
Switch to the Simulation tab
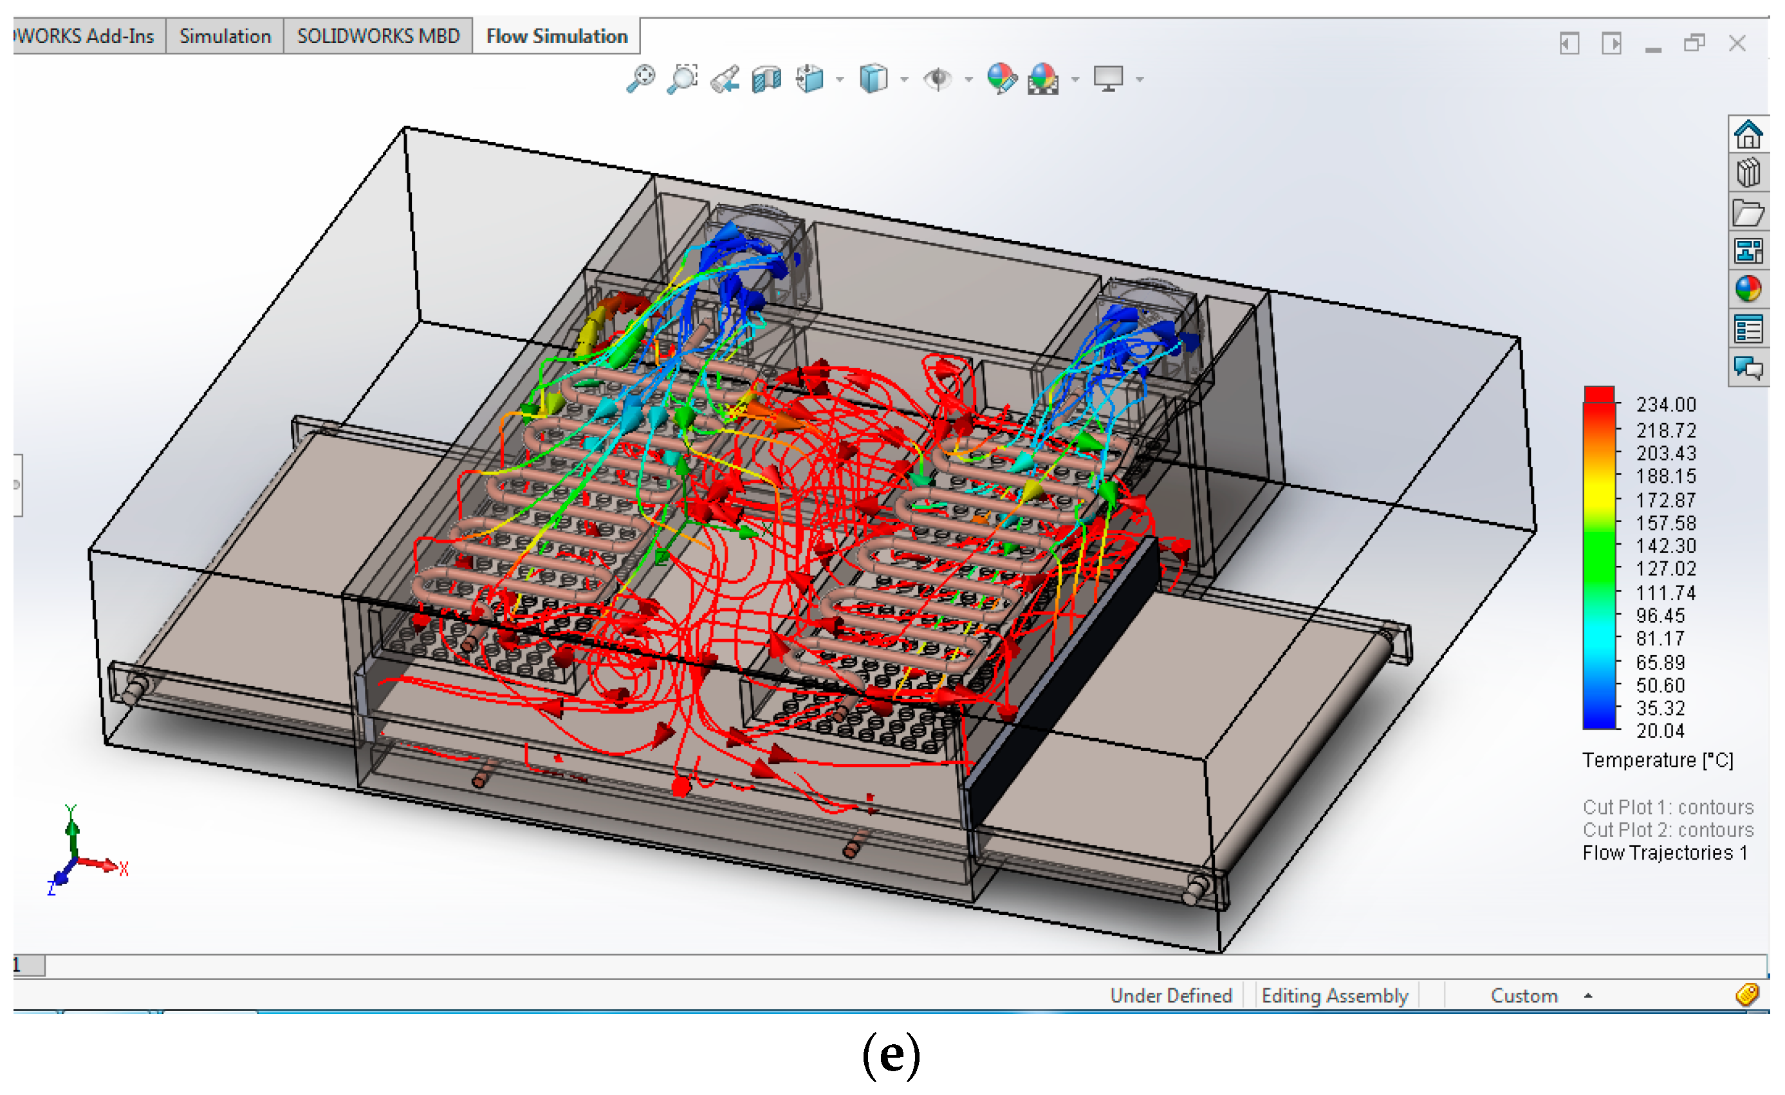225,36
